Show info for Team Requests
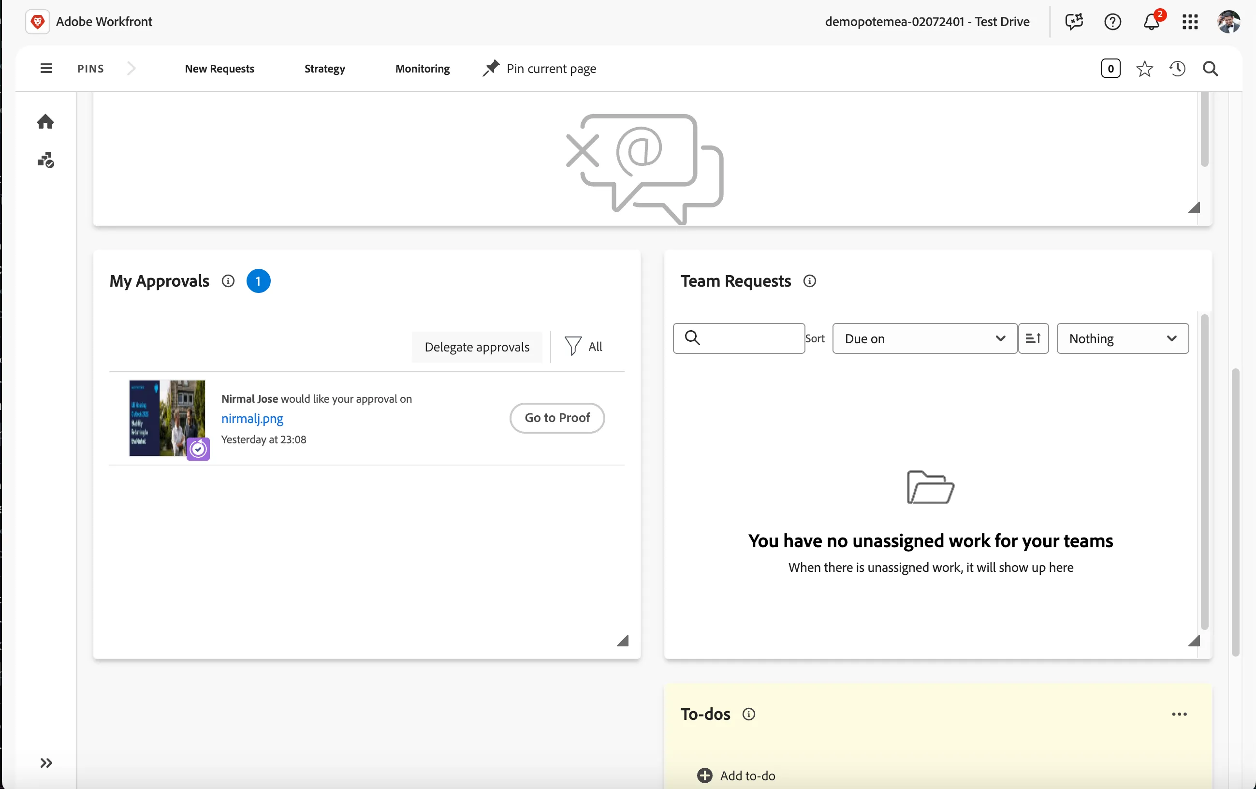This screenshot has height=789, width=1256. pos(809,281)
